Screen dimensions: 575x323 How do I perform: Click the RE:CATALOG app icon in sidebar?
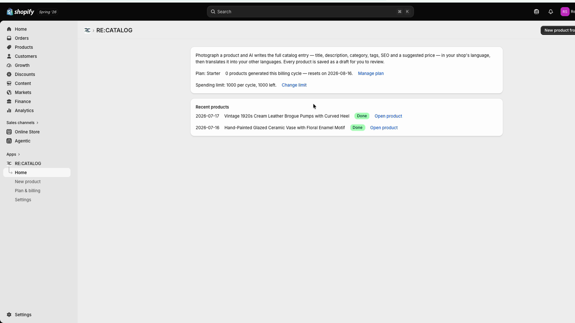9,163
